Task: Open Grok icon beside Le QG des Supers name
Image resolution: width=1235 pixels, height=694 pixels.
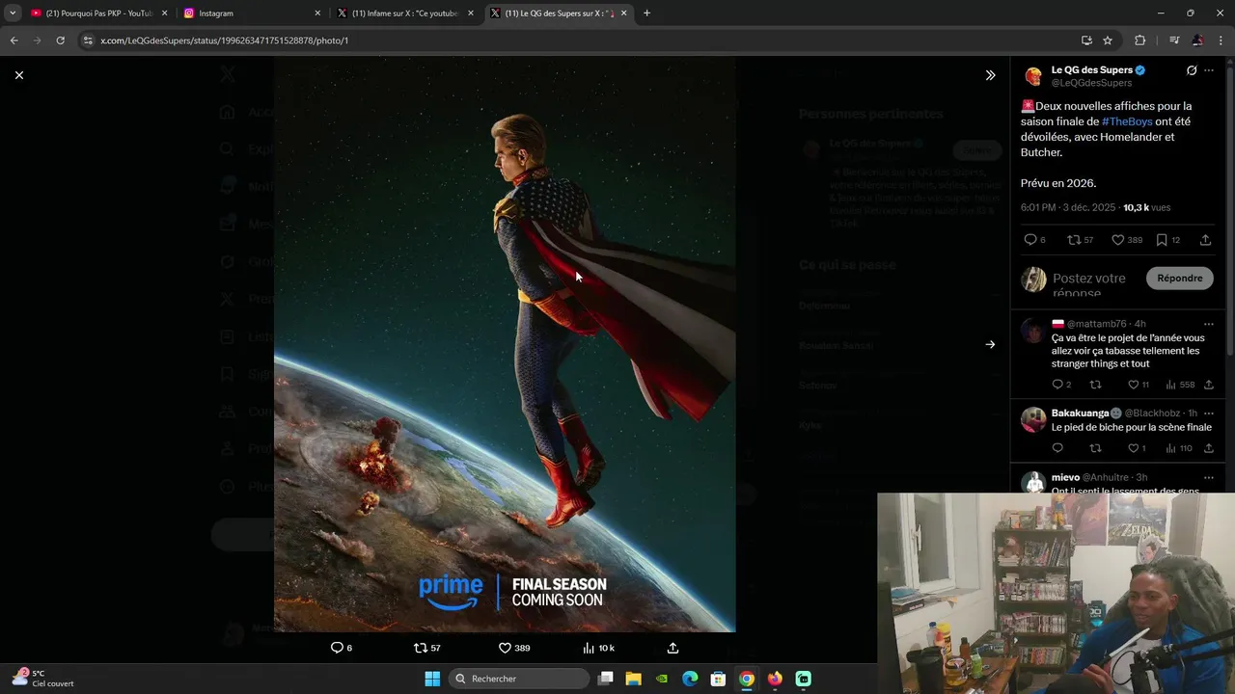Action: click(x=1192, y=70)
